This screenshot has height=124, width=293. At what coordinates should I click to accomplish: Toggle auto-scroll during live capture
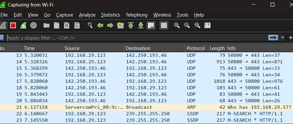coord(151,25)
